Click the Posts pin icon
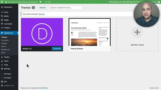Image resolution: width=161 pixels, height=90 pixels. point(2,12)
